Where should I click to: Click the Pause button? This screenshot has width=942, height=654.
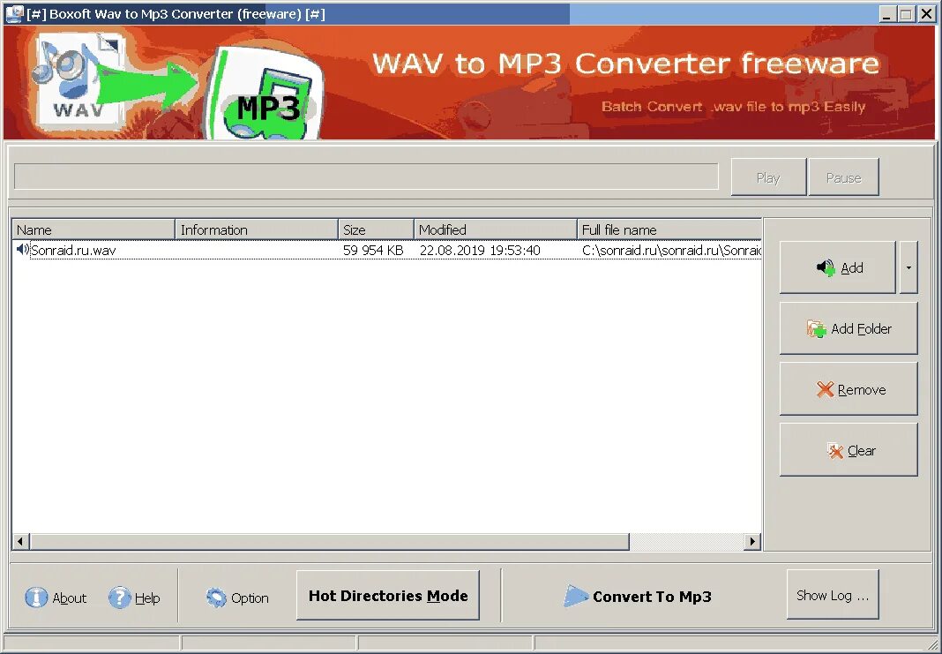843,177
